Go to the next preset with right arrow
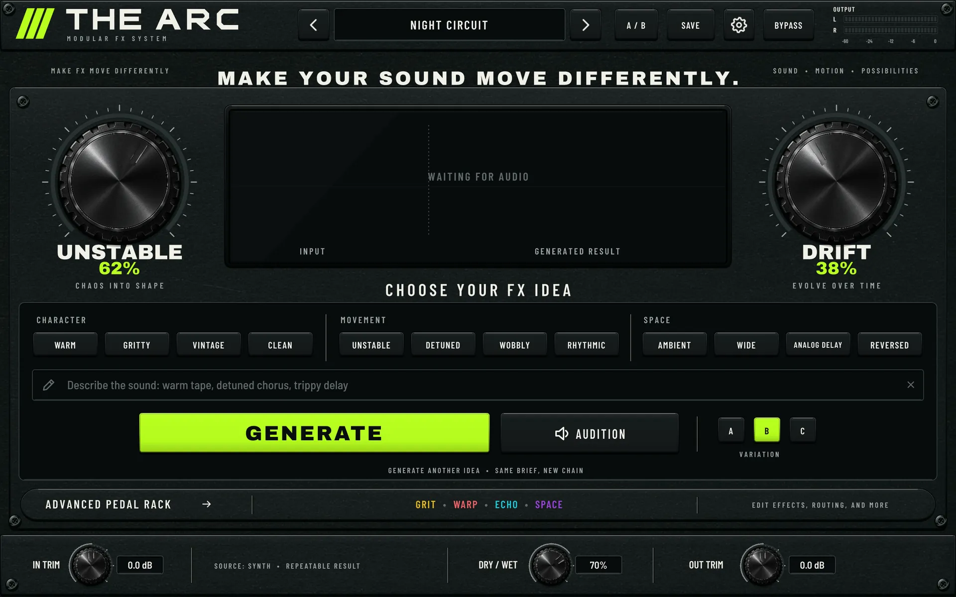Image resolution: width=956 pixels, height=597 pixels. coord(586,25)
